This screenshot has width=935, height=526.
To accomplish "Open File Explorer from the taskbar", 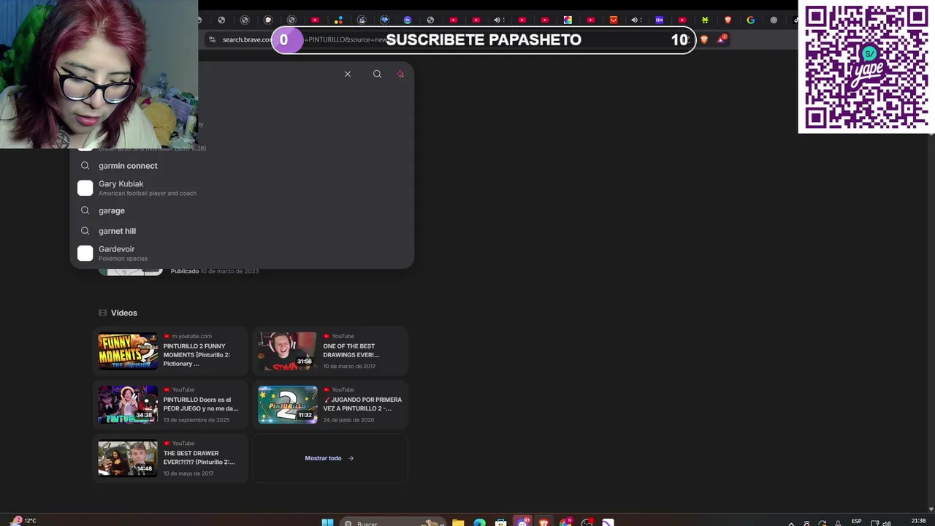I will pos(458,522).
